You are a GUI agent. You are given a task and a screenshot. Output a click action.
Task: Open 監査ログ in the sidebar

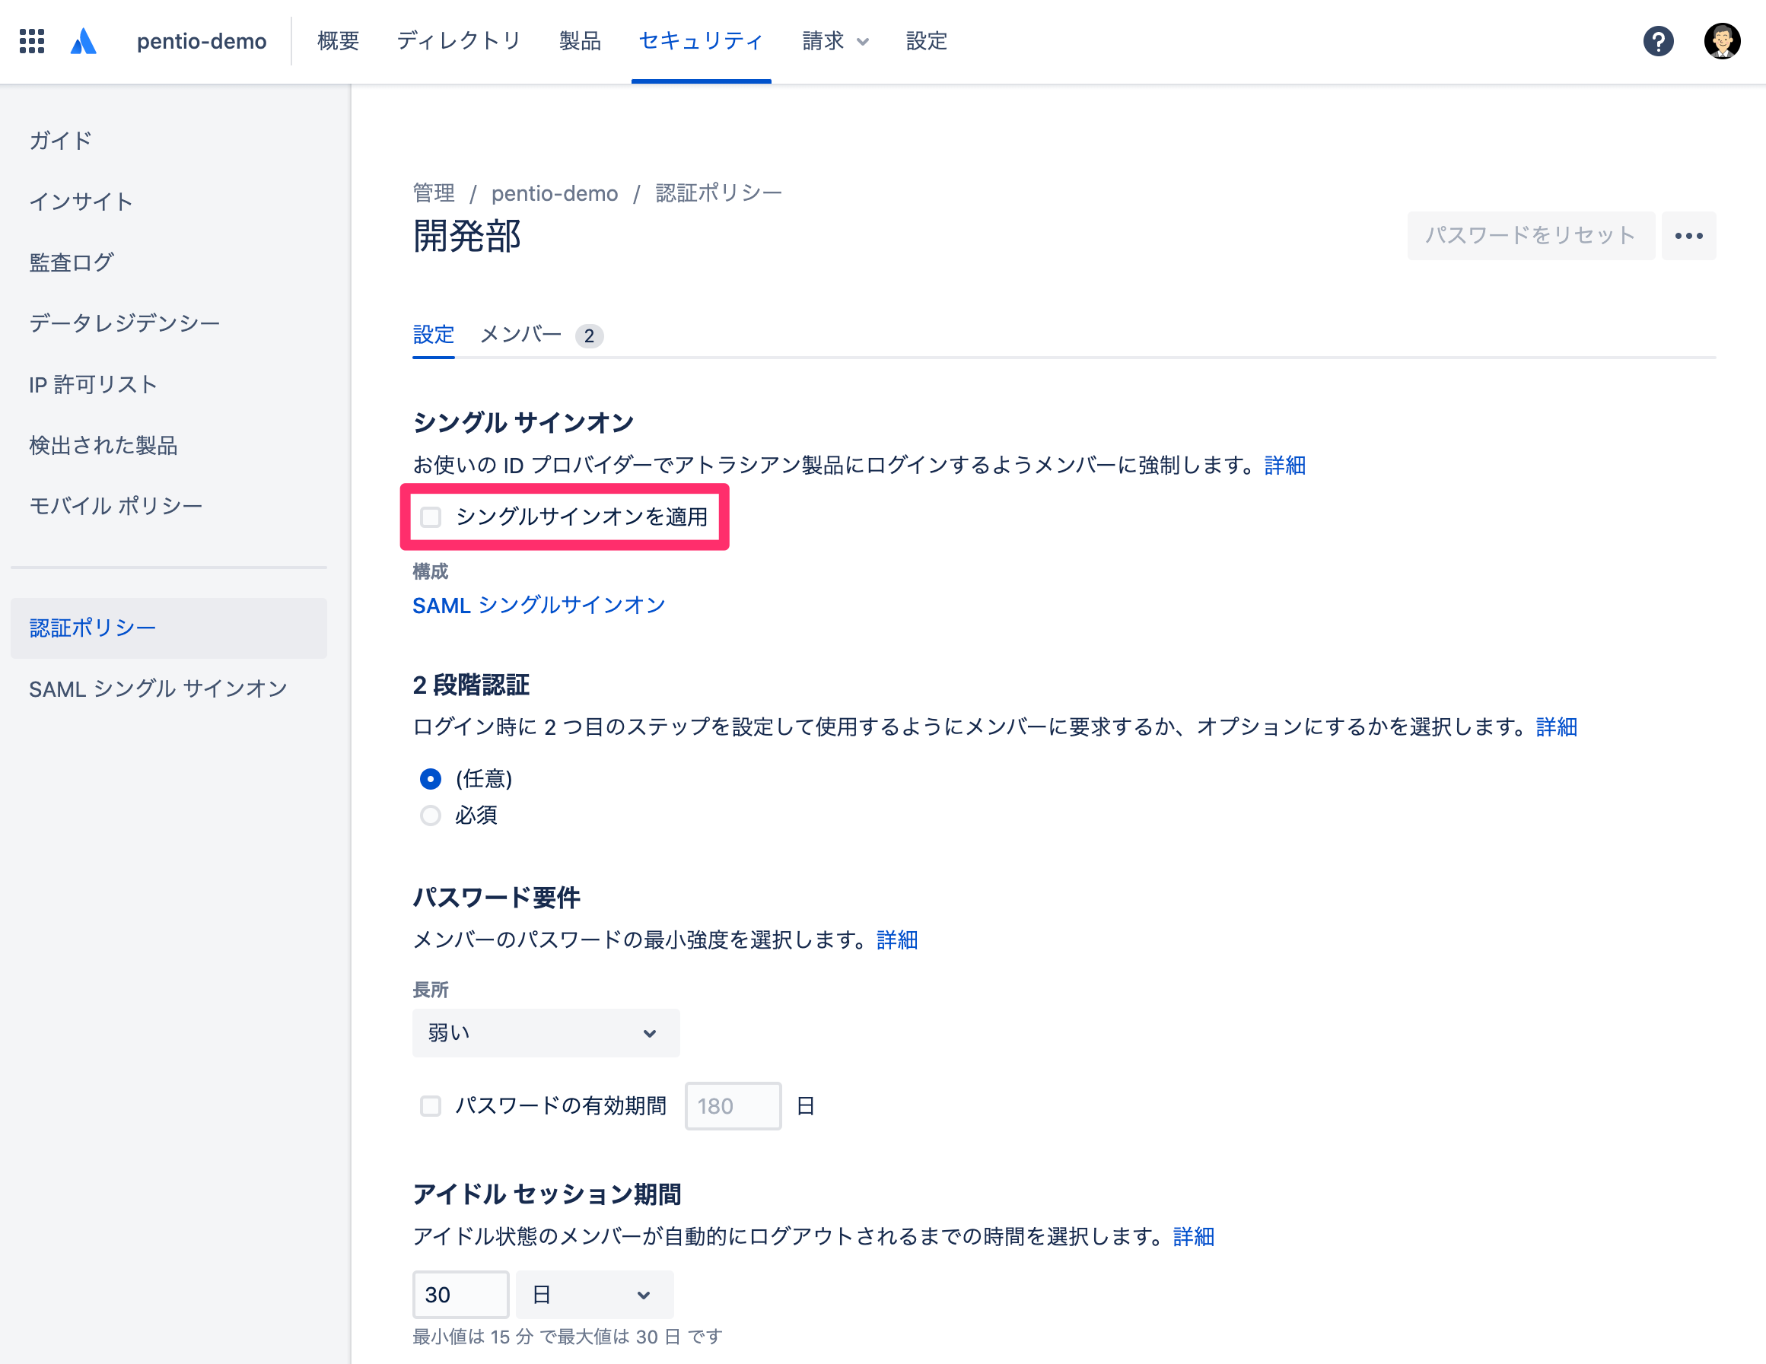coord(72,262)
